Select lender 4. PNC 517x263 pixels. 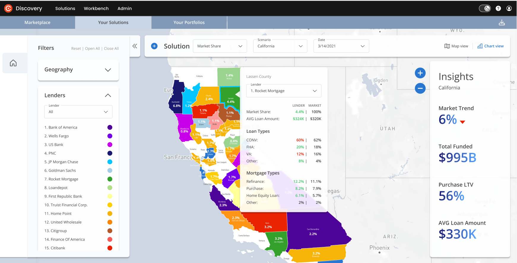click(x=50, y=153)
